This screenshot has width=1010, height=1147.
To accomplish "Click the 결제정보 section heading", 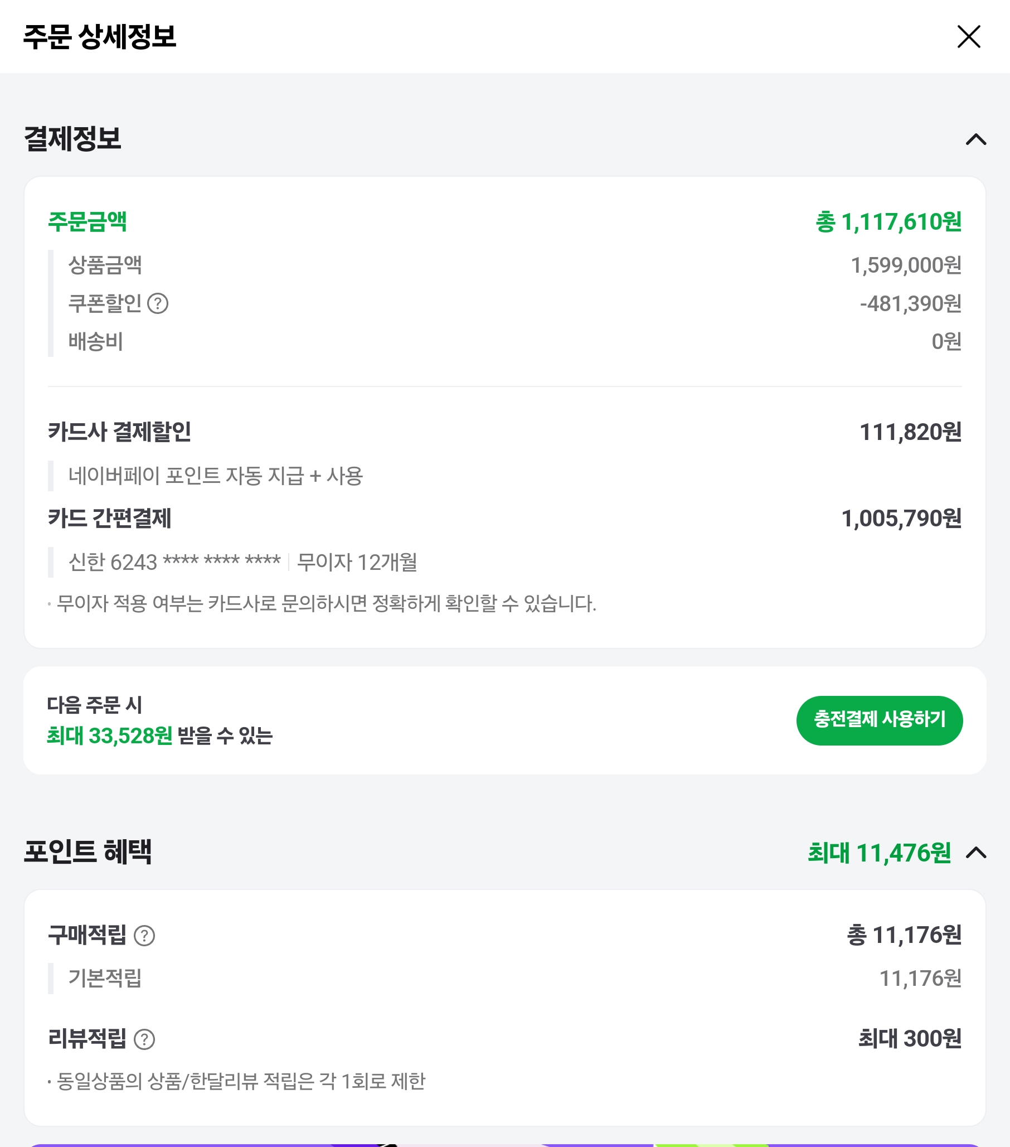I will point(72,139).
